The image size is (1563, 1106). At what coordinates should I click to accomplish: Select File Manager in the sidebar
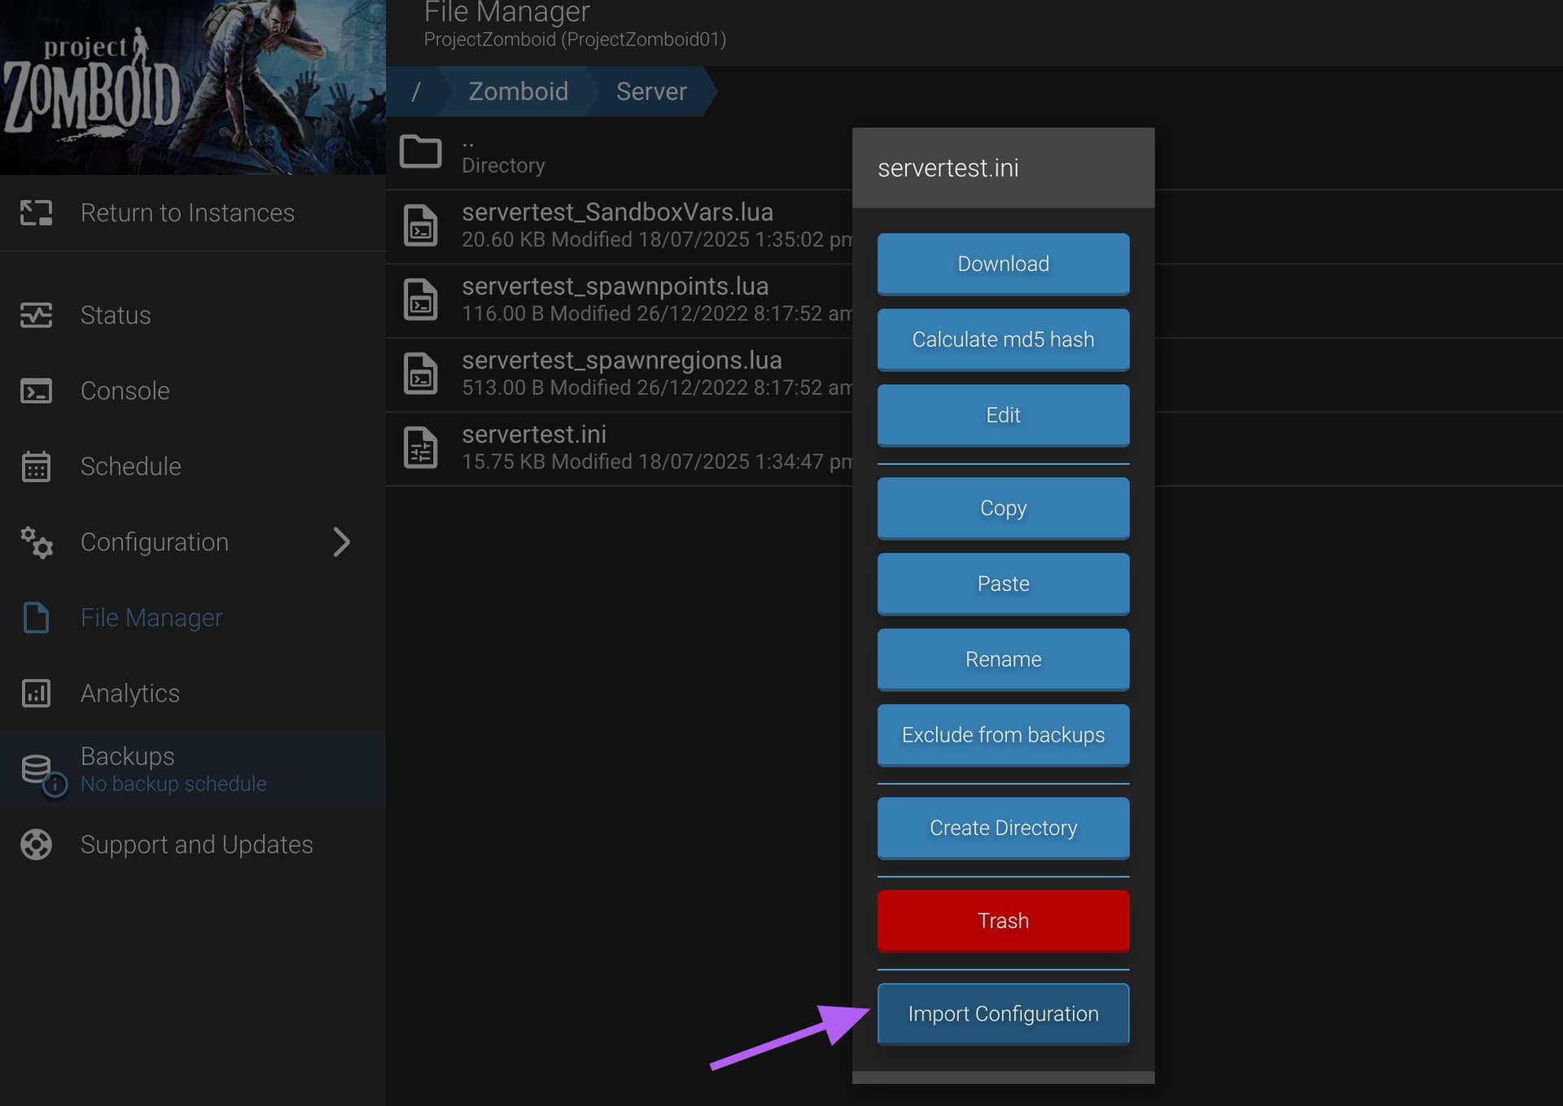(151, 618)
